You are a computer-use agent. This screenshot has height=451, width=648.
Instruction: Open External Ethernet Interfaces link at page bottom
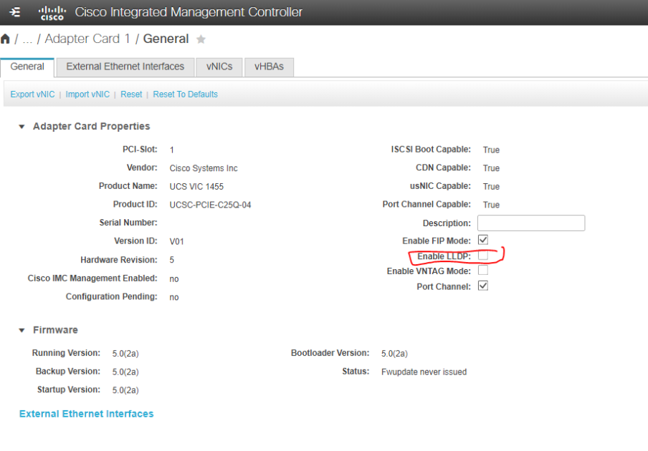click(x=86, y=414)
